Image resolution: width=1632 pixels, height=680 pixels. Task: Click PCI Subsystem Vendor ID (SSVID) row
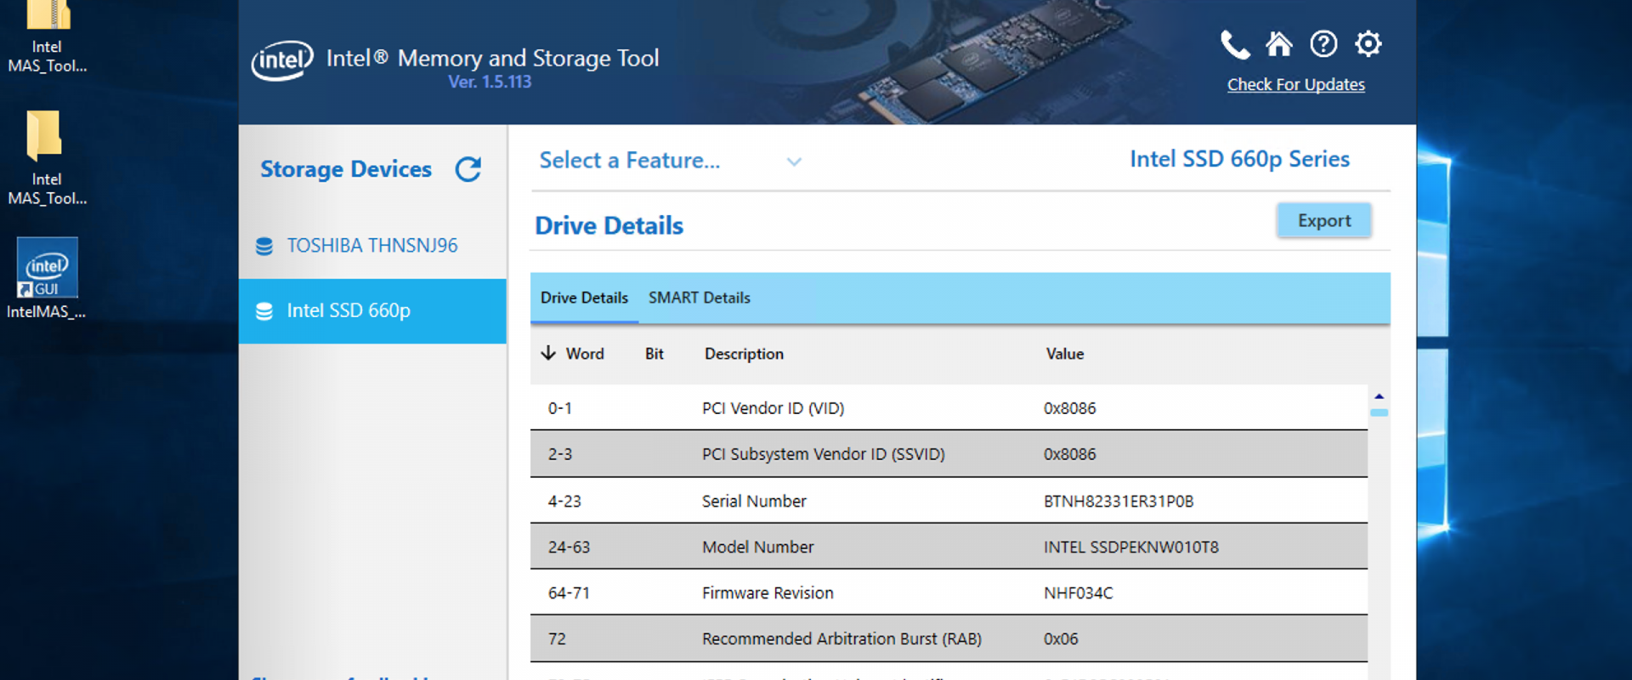tap(949, 454)
